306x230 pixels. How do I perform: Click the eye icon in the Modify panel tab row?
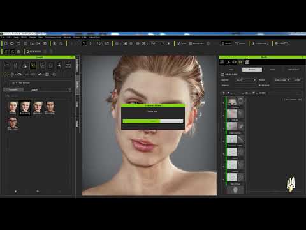point(234,62)
